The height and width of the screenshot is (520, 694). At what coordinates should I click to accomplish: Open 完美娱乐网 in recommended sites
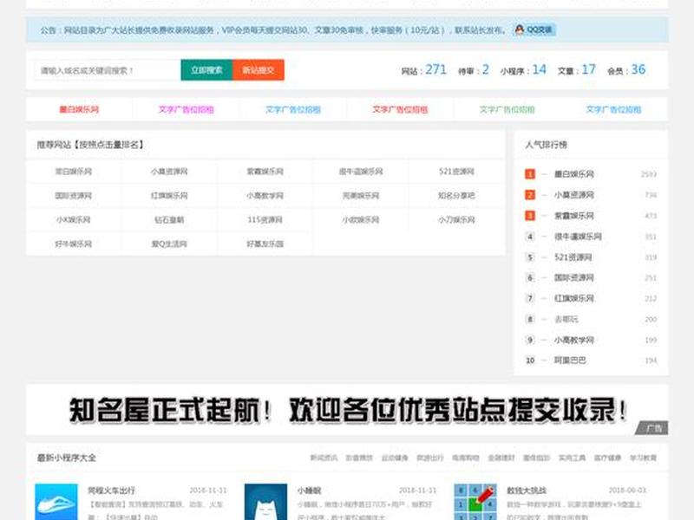[361, 196]
